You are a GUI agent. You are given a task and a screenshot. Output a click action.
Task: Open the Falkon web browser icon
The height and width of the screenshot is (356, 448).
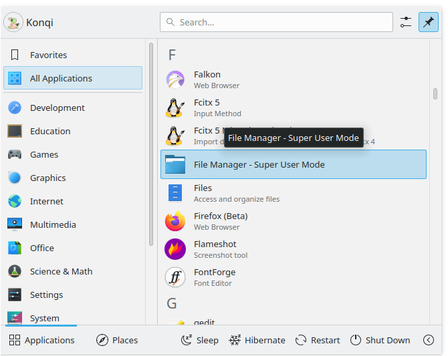(175, 79)
